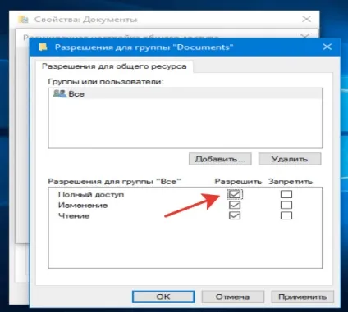Allow Full control (Полный доступ) checkbox
Image resolution: width=348 pixels, height=312 pixels.
coord(235,194)
